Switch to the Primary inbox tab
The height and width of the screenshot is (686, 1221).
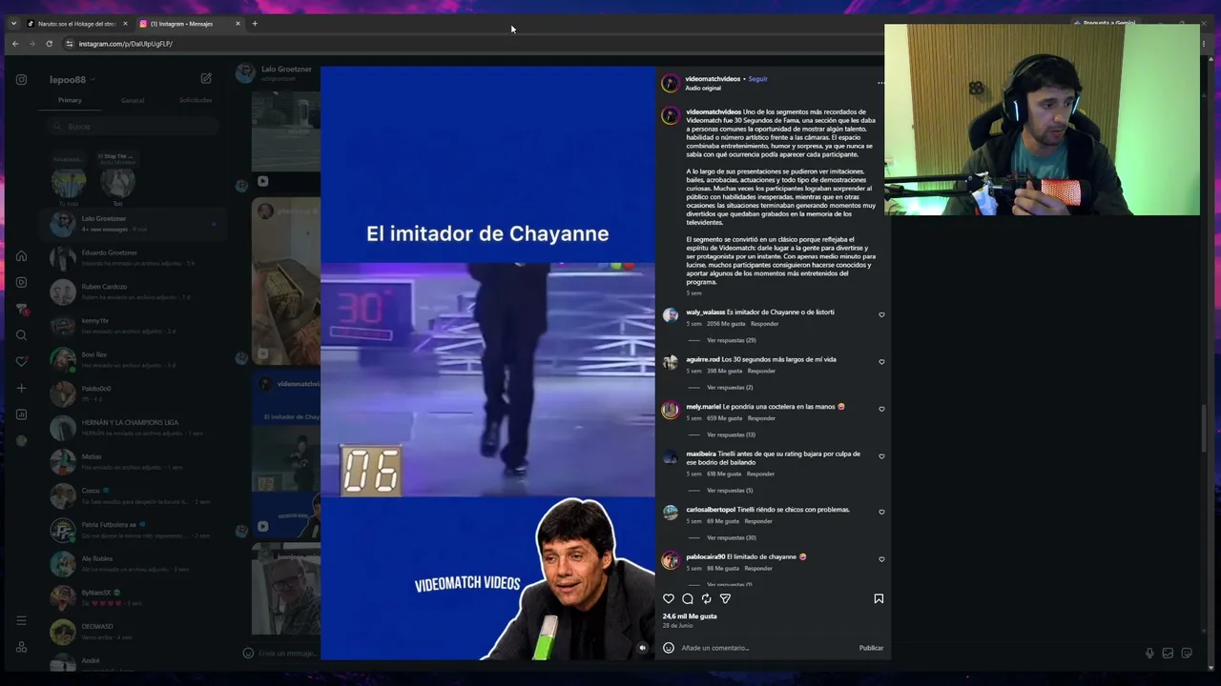pos(70,100)
